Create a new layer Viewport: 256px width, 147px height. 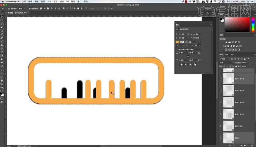(248, 145)
